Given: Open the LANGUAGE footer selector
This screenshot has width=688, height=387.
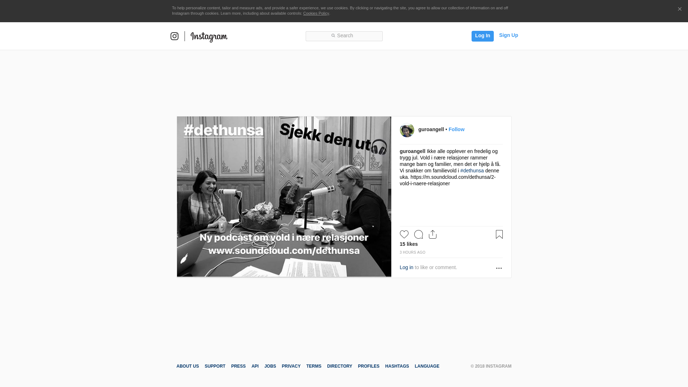Looking at the screenshot, I should (x=427, y=366).
